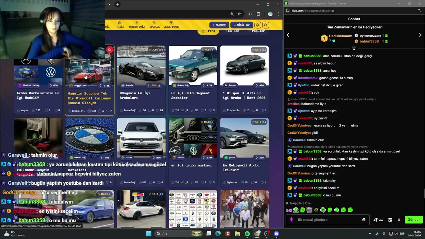Open Dünyanın En İyi Arabaları quiz thumbnail

[x=141, y=65]
